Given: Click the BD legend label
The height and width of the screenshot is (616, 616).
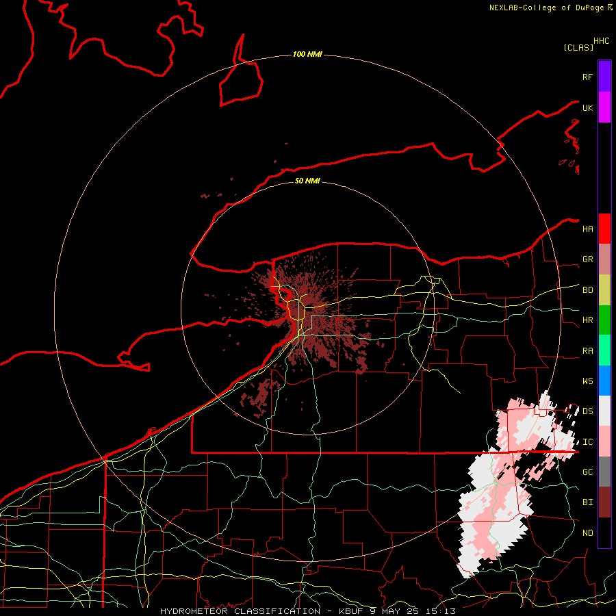Looking at the screenshot, I should click(x=587, y=290).
